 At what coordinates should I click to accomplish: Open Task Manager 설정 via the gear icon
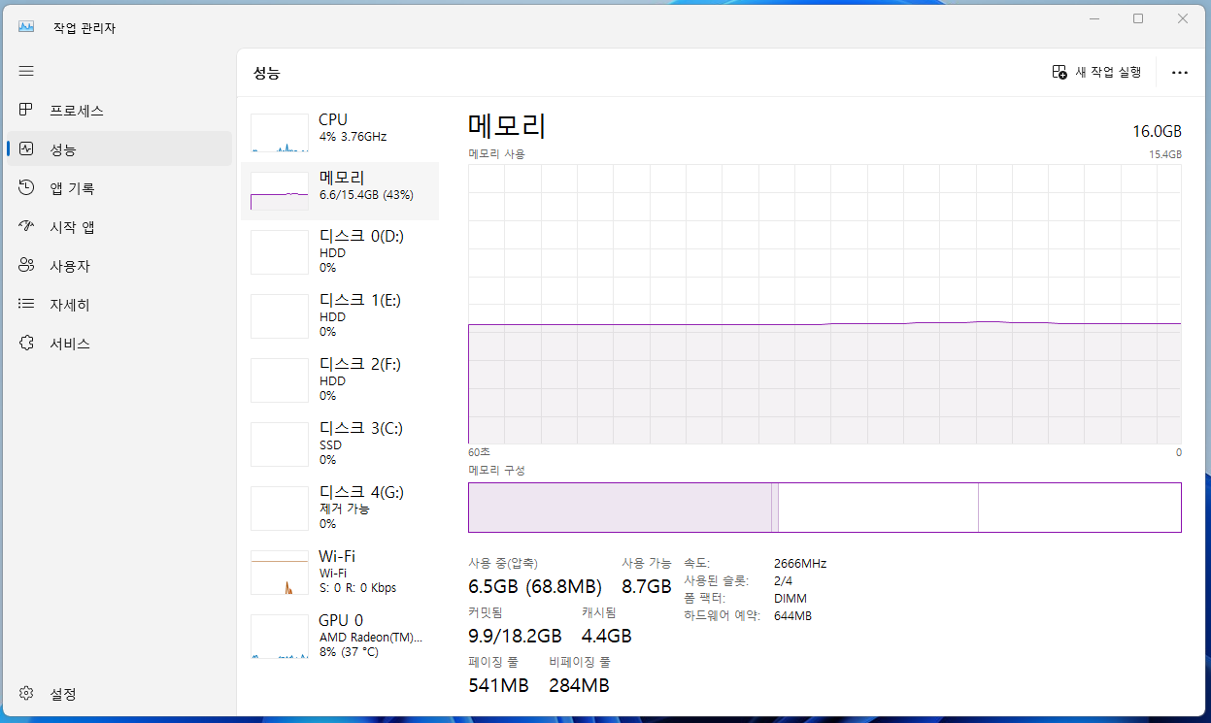pyautogui.click(x=26, y=693)
